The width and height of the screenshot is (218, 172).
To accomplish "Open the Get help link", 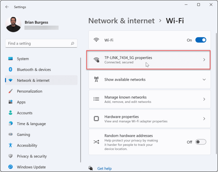I will coord(104,169).
